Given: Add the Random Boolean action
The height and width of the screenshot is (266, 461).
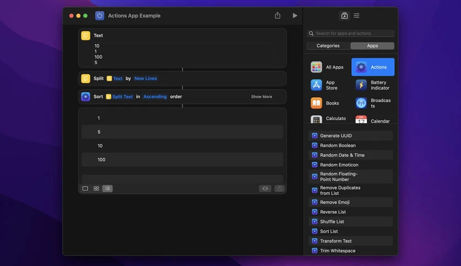Looking at the screenshot, I should 351,145.
